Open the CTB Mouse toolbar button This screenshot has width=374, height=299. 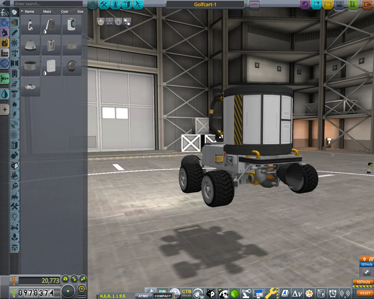click(186, 293)
